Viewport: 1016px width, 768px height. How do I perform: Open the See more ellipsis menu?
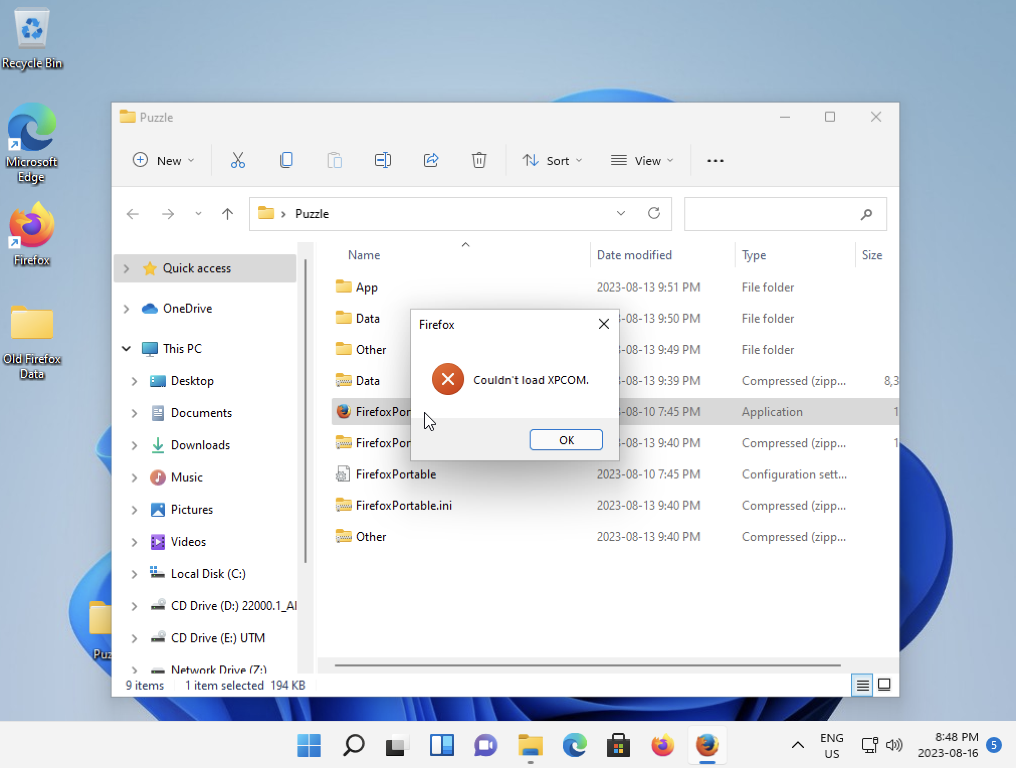pyautogui.click(x=715, y=160)
